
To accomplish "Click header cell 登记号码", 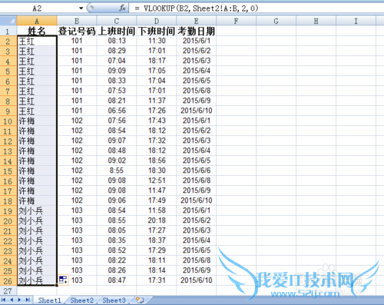I will [x=77, y=31].
